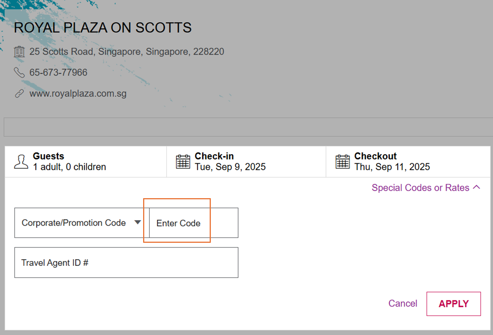
Task: Click the address 25 Scotts Road text
Action: coord(127,52)
